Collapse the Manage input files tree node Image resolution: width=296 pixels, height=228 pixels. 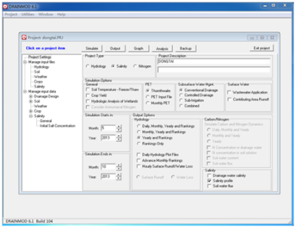[25, 62]
